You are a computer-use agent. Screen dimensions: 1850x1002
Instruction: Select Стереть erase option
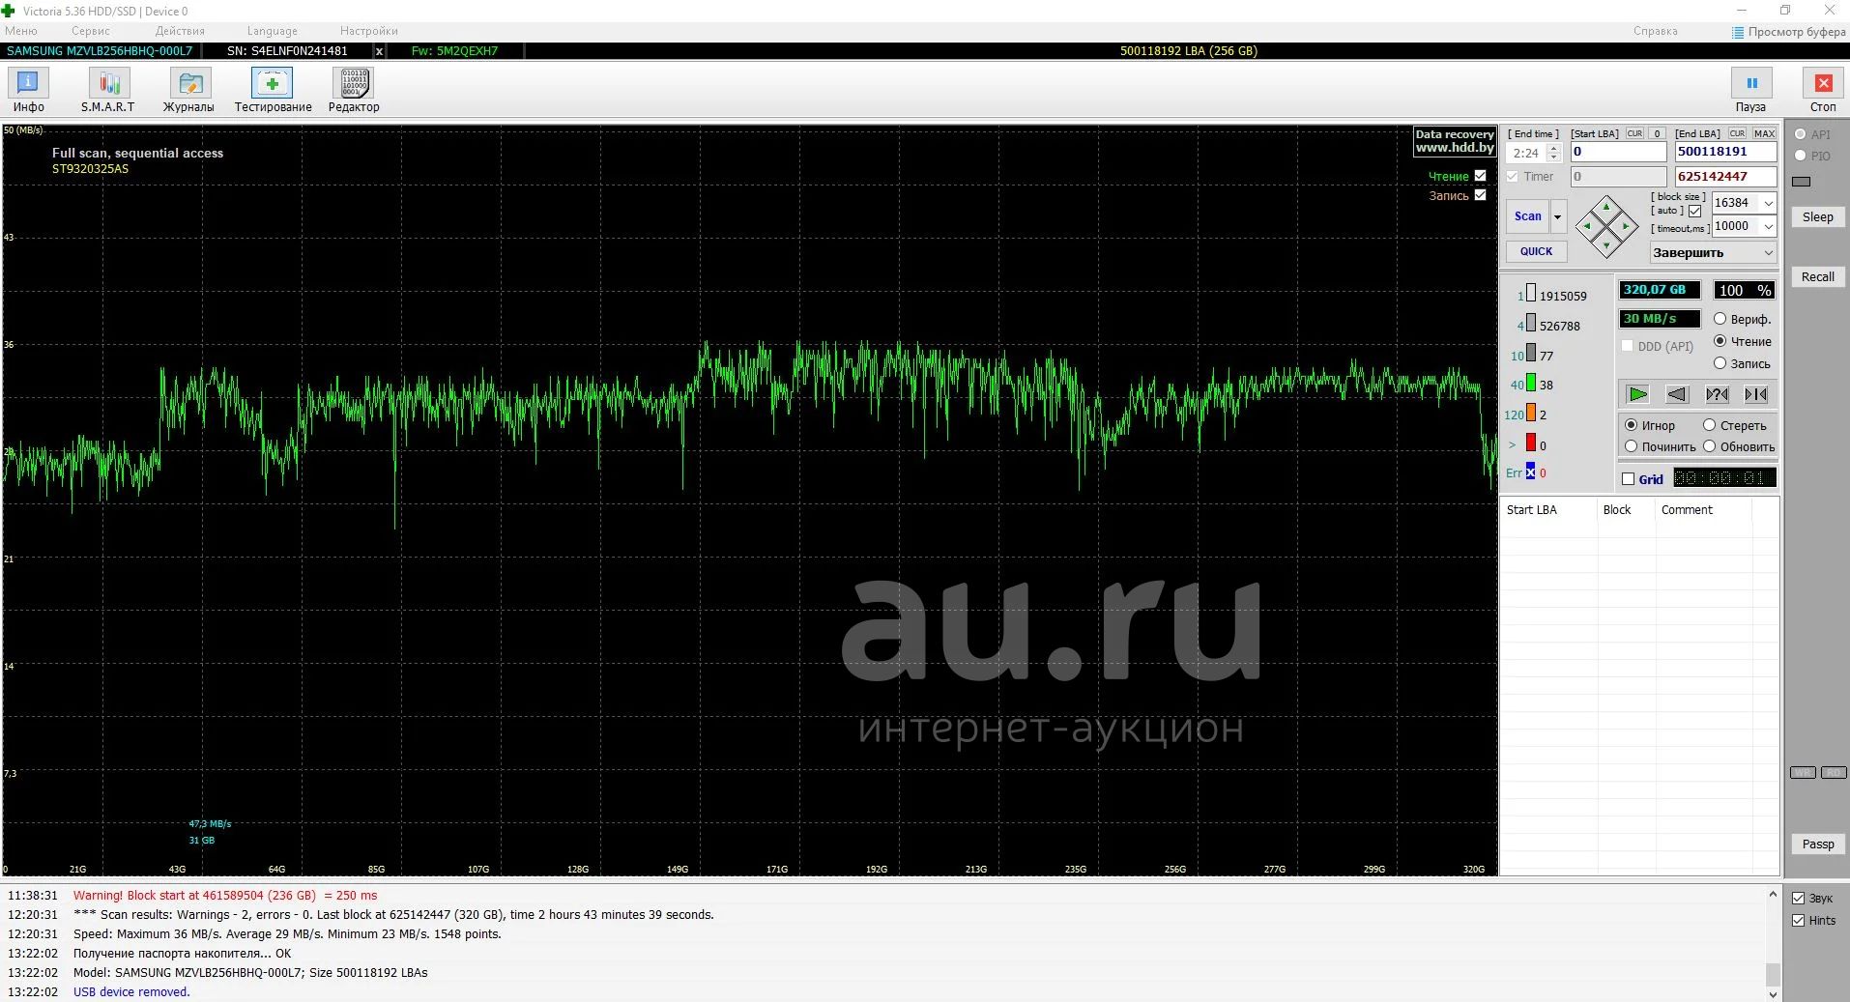coord(1709,425)
